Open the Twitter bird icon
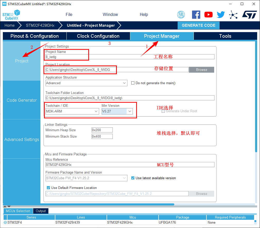This screenshot has width=260, height=228. tap(221, 15)
